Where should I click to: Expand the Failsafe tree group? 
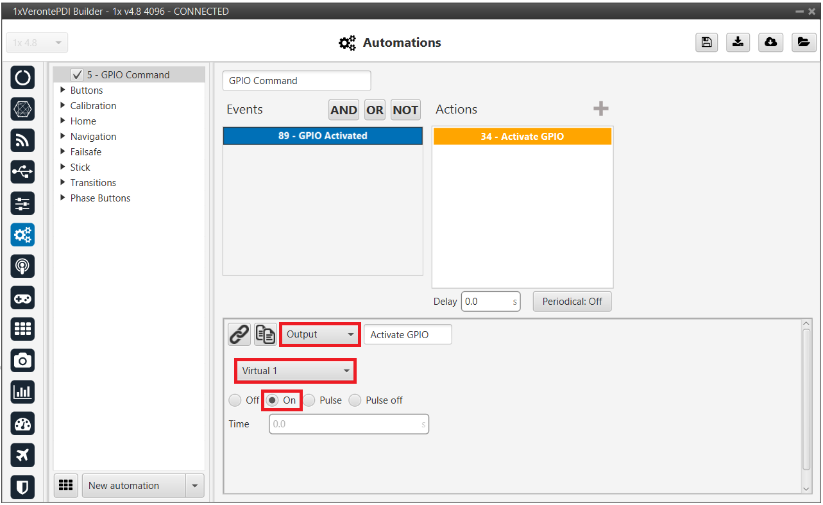coord(63,152)
